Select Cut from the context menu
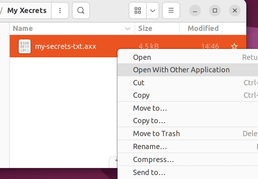The width and height of the screenshot is (258, 179). (188, 83)
